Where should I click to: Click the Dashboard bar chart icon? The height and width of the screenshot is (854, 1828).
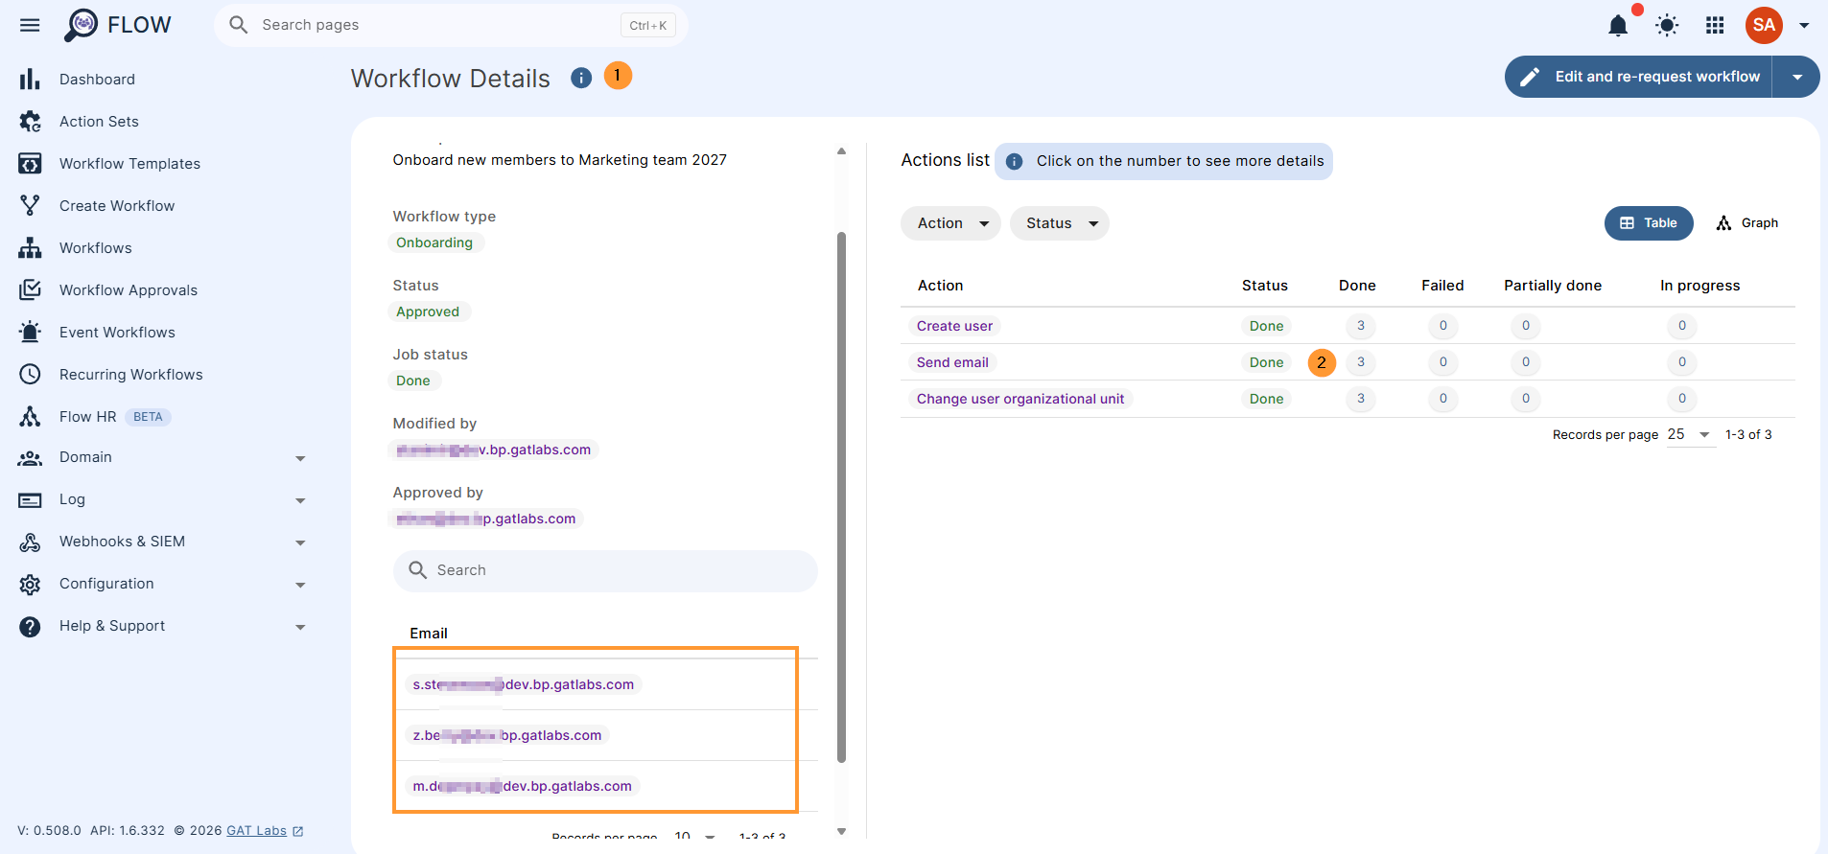[30, 79]
